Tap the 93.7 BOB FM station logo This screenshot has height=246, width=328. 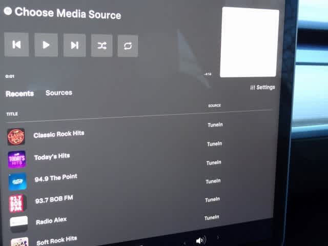[x=18, y=203]
